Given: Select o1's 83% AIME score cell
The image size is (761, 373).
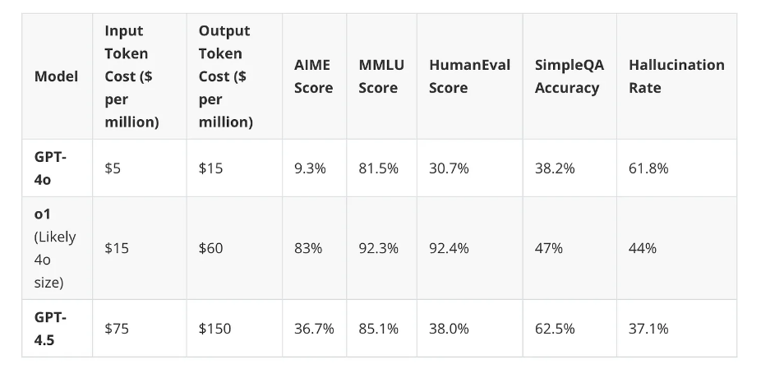Looking at the screenshot, I should pos(308,248).
